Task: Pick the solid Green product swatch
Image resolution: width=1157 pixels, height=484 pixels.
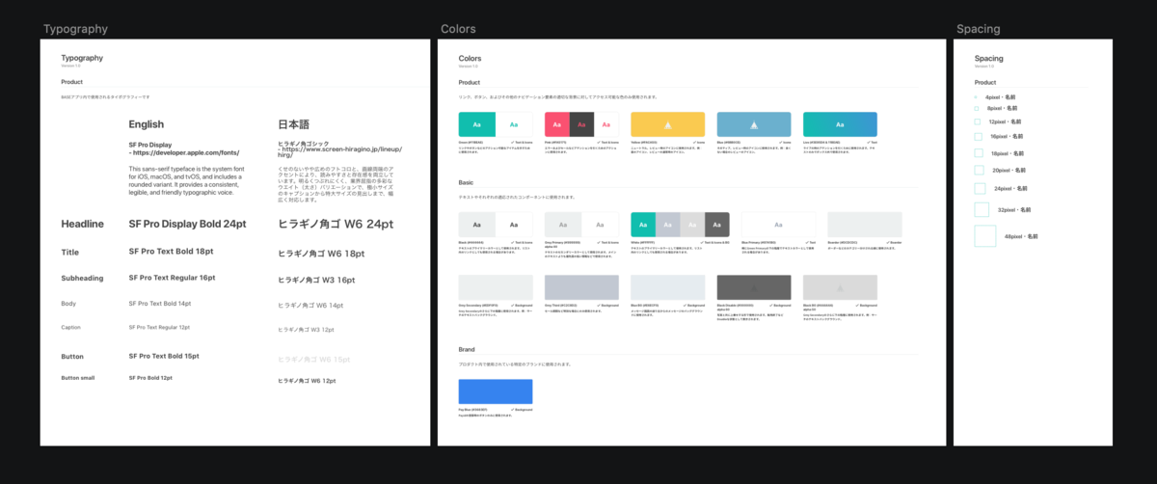Action: pyautogui.click(x=477, y=124)
